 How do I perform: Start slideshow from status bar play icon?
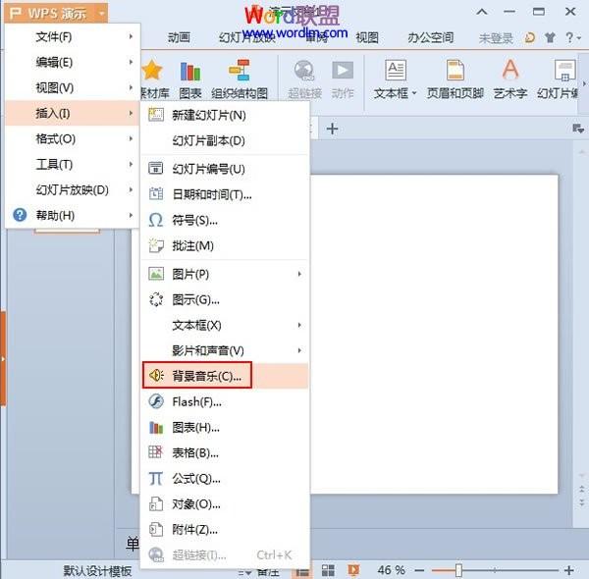point(353,570)
